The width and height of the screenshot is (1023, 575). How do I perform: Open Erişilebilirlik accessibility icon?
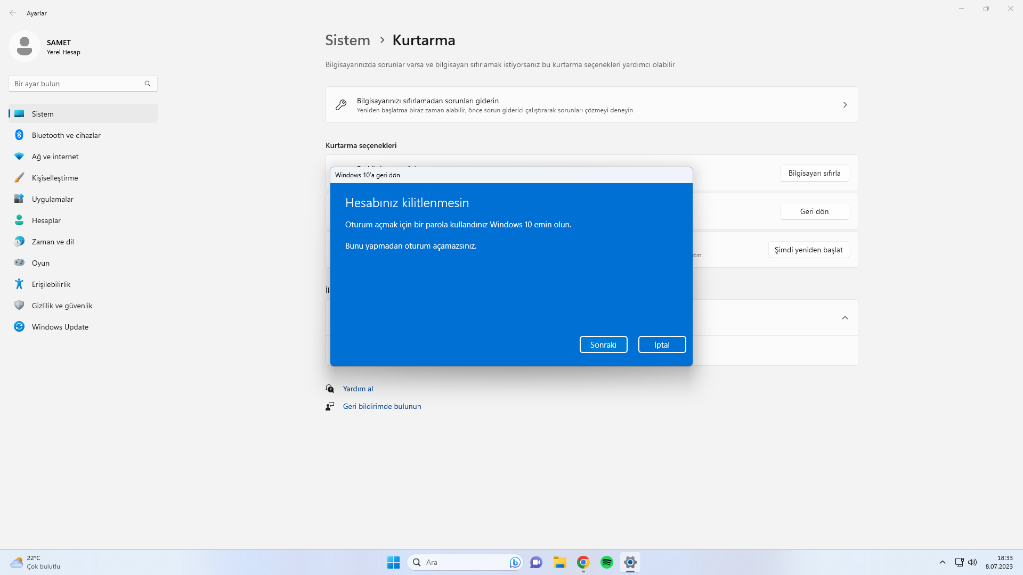coord(19,284)
